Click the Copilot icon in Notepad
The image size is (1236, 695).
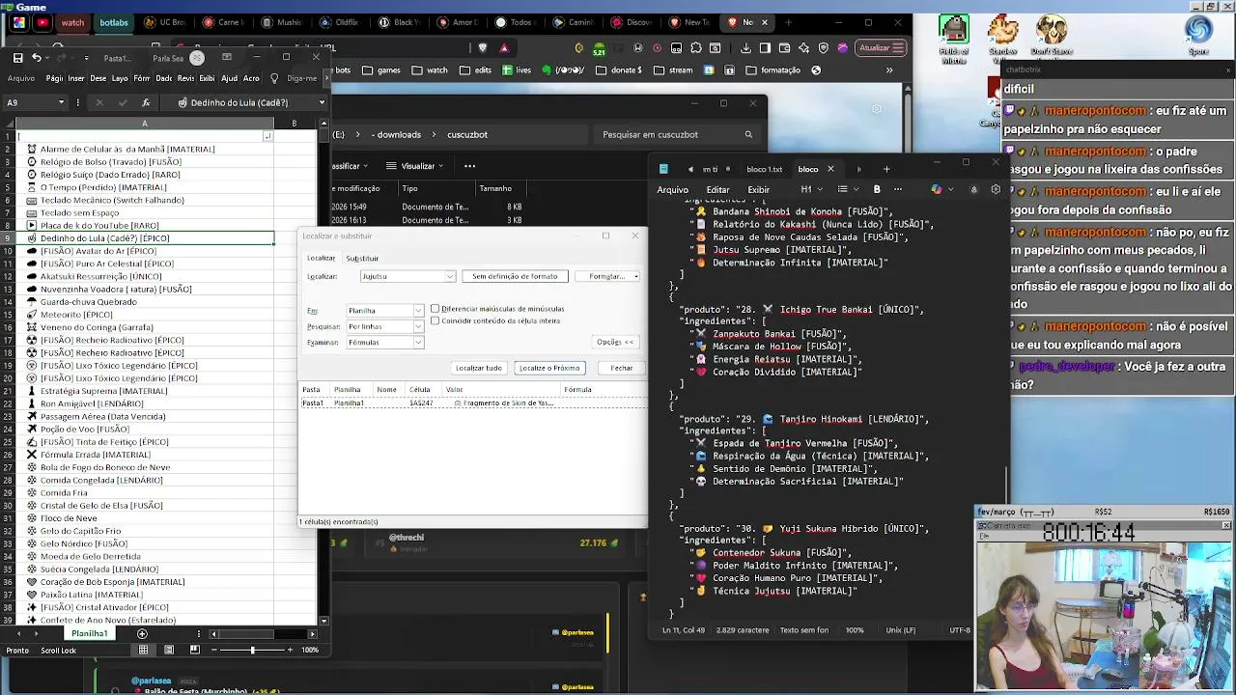click(x=936, y=189)
